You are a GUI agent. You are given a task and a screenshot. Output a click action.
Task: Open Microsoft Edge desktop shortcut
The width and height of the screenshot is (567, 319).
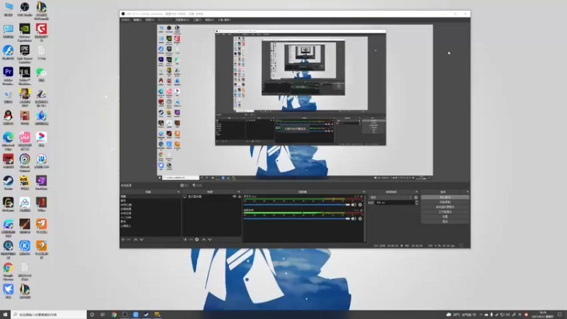(x=8, y=140)
